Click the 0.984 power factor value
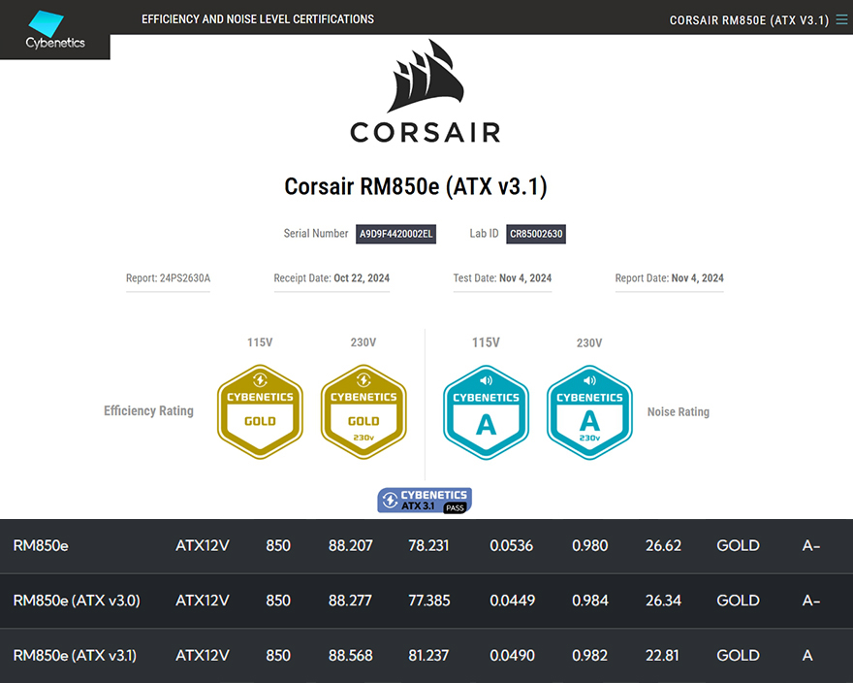The height and width of the screenshot is (683, 853). pos(590,601)
